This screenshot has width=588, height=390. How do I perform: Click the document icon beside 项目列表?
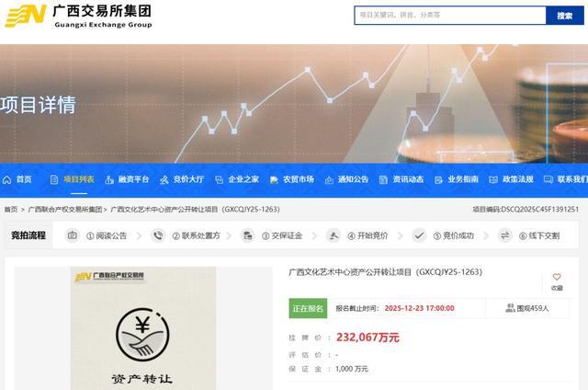point(54,179)
